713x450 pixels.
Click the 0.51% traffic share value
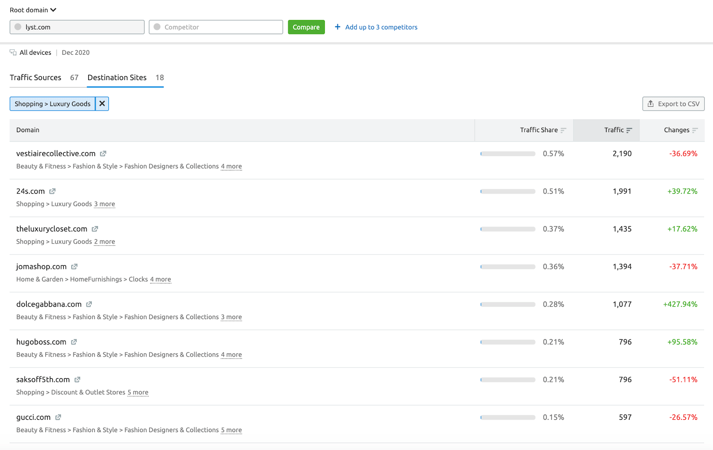point(553,191)
